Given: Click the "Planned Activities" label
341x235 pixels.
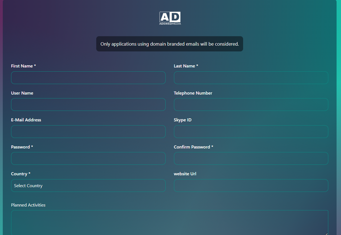Looking at the screenshot, I should coord(28,205).
